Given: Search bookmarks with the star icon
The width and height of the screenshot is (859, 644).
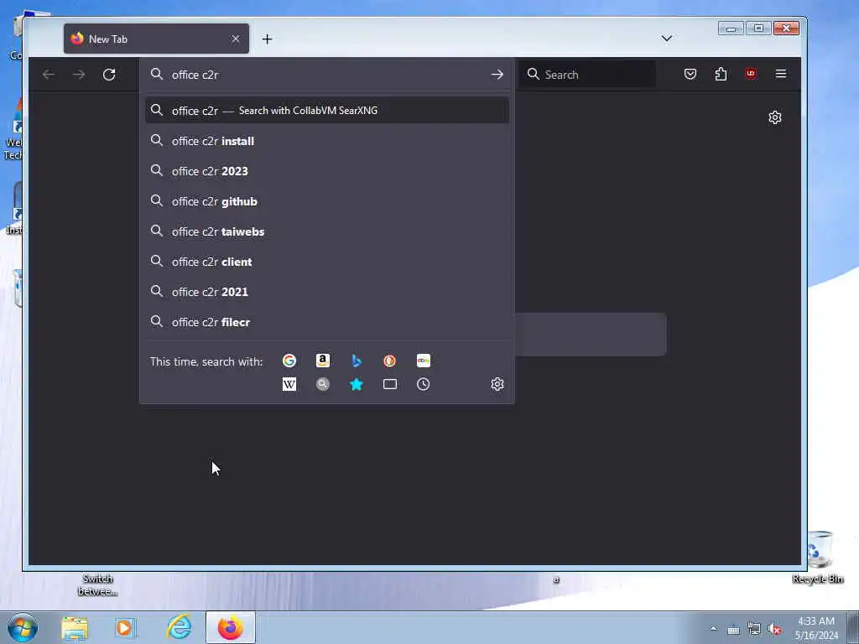Looking at the screenshot, I should (x=356, y=384).
